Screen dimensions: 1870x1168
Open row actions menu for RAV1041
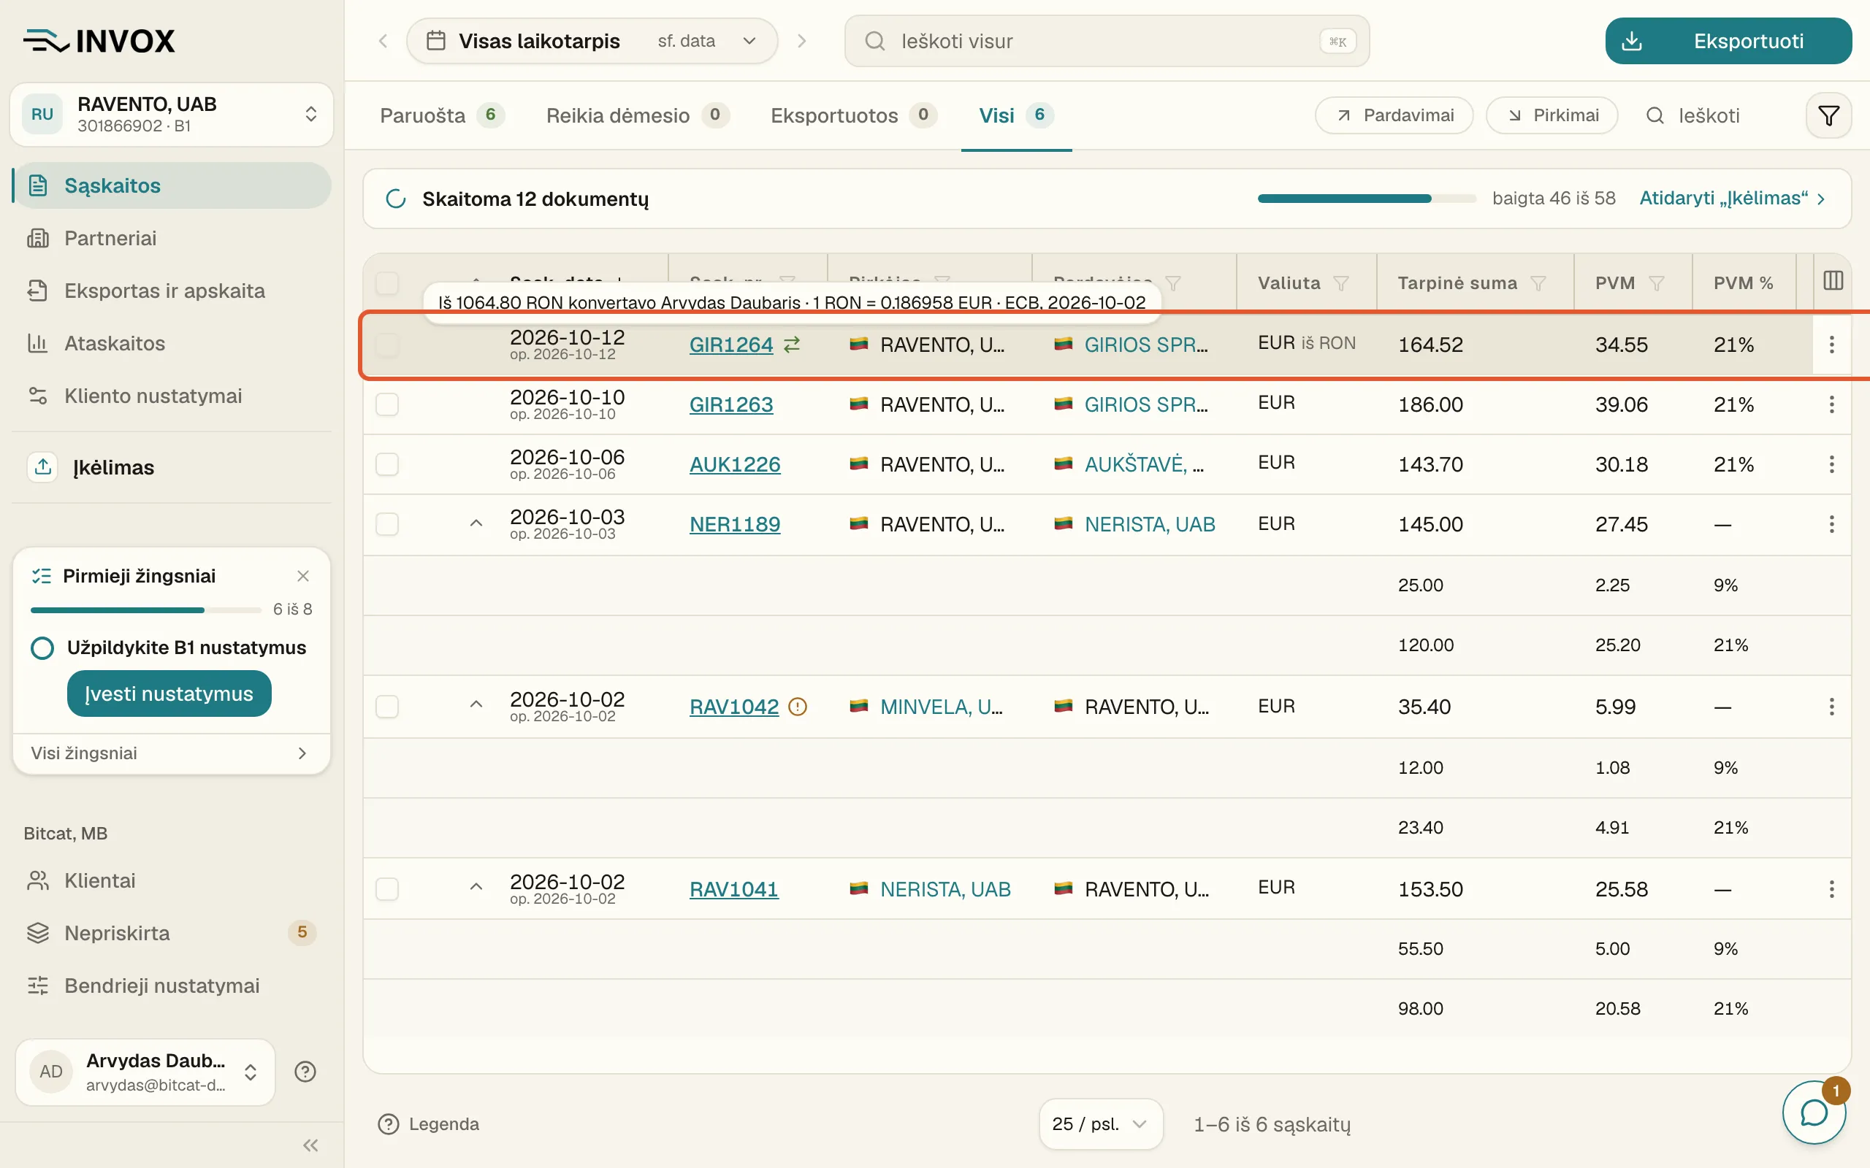coord(1831,889)
